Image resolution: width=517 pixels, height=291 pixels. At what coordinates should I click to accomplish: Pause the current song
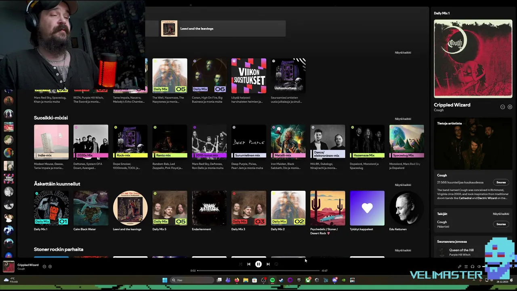coord(258,264)
